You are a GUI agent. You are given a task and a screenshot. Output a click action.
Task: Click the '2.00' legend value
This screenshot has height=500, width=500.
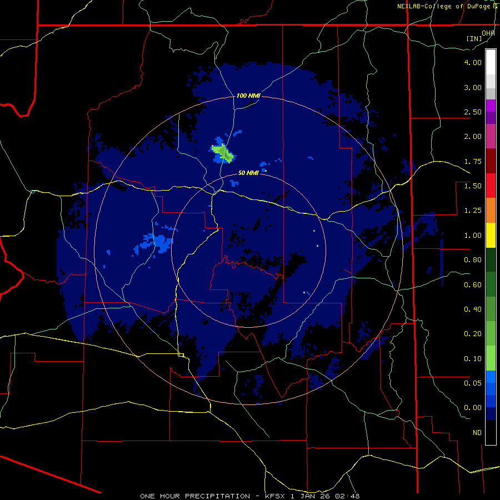473,137
